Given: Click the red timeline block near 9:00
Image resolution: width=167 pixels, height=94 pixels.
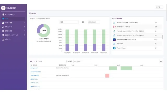Looking at the screenshot, I should [107, 76].
